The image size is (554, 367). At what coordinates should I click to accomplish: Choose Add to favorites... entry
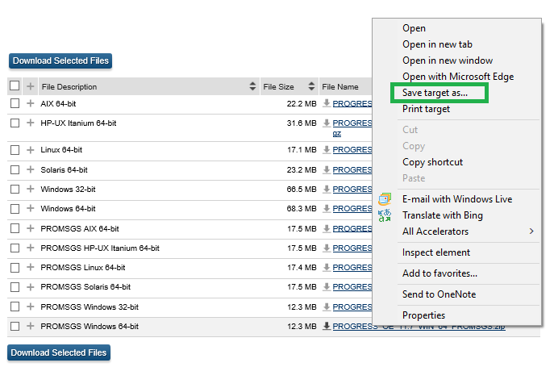(x=439, y=273)
